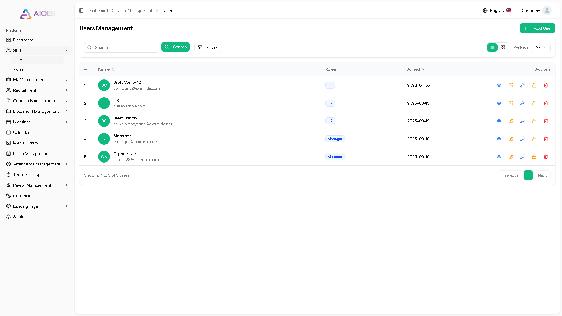Sort the table by Joined column

click(416, 69)
